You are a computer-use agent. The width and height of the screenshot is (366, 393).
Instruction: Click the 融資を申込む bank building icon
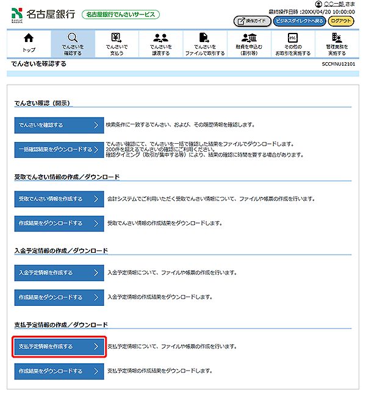249,38
